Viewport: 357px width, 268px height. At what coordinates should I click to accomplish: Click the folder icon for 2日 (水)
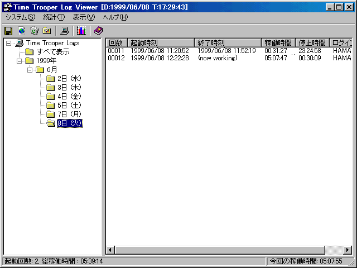(50, 79)
